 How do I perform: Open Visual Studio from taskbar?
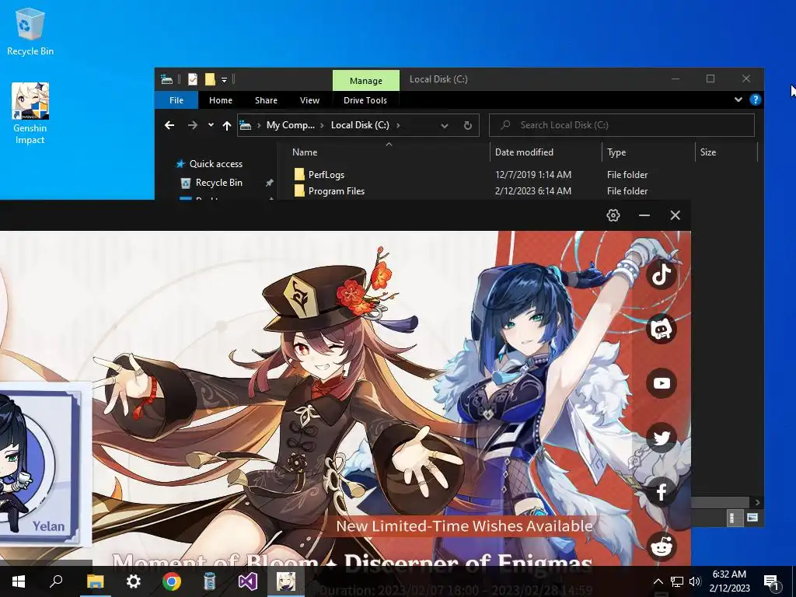248,581
